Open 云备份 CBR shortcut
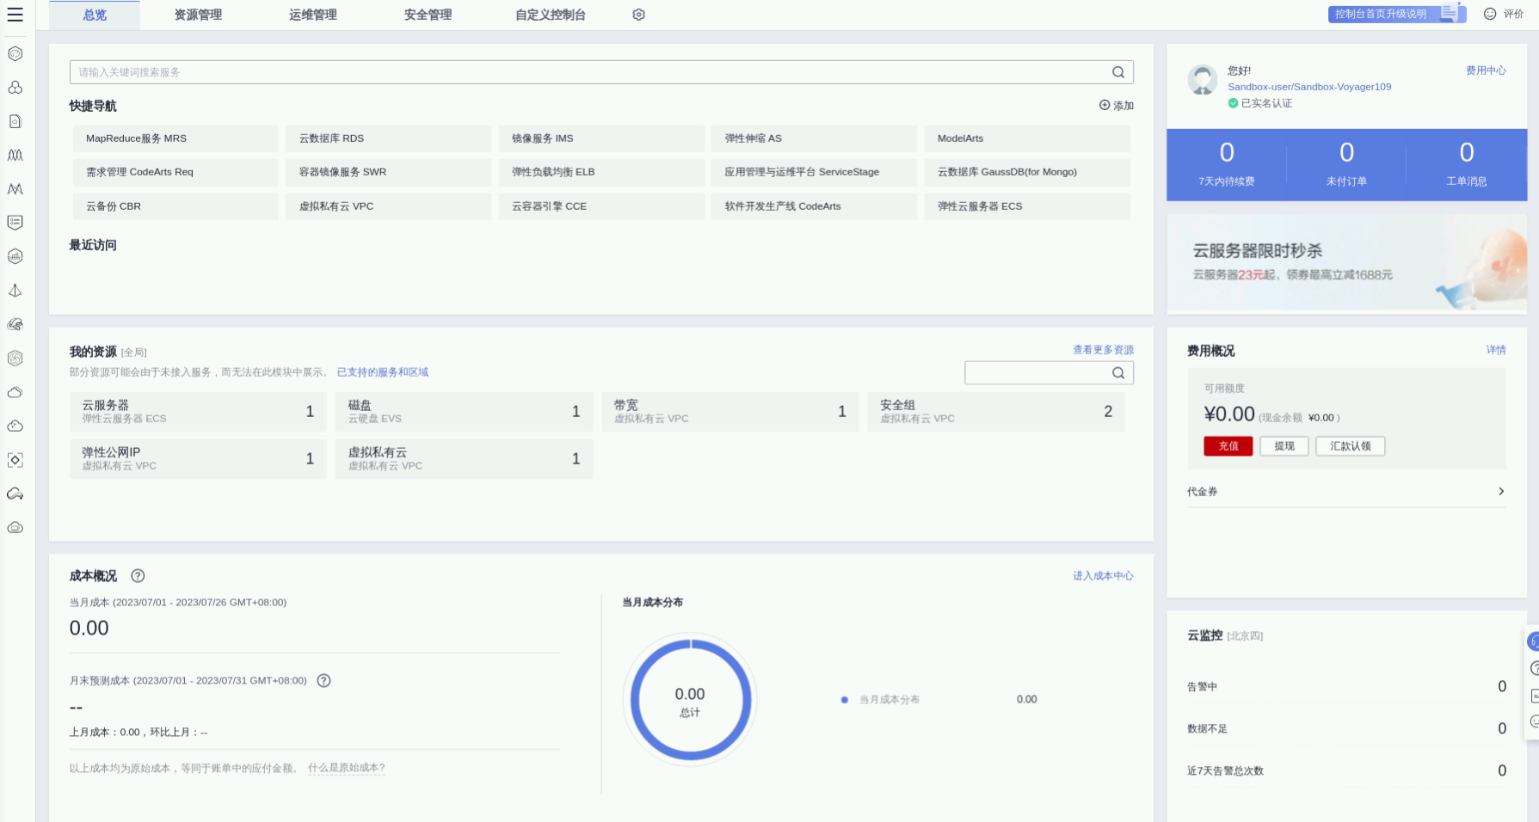 click(x=175, y=206)
